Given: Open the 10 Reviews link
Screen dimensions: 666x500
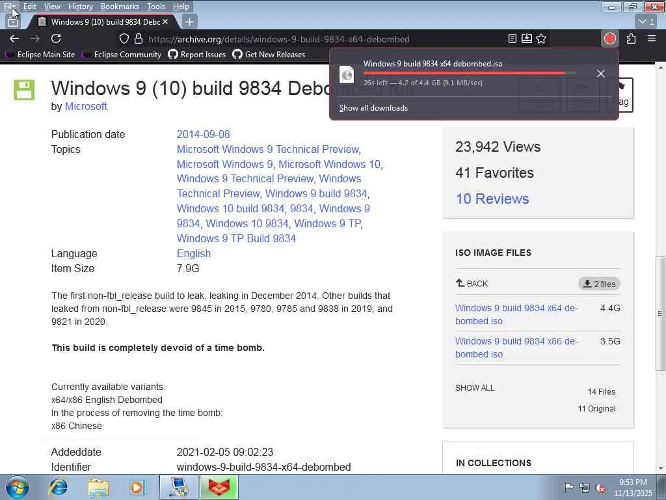Looking at the screenshot, I should click(x=492, y=199).
